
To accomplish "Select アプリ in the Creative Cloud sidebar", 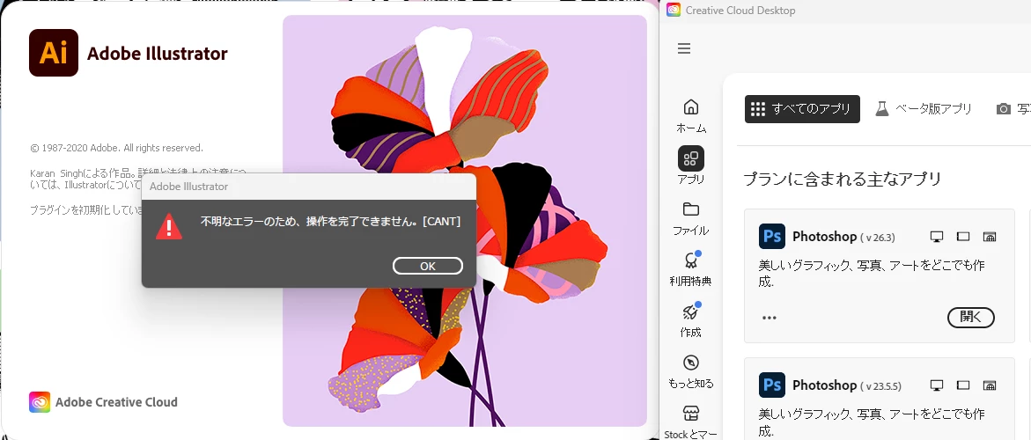I will 691,165.
